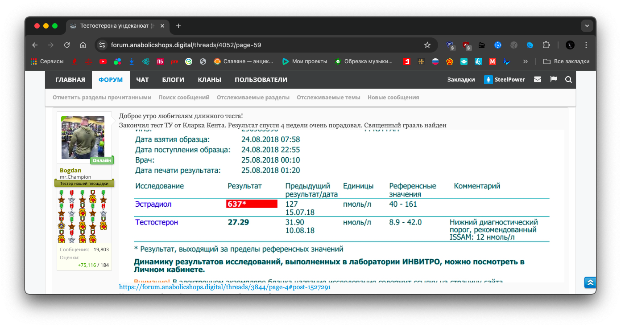Screen dimensions: 621x327
Task: Go to the browser home page
Action: pos(83,45)
